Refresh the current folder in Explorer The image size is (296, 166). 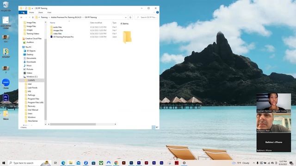[x=130, y=18]
